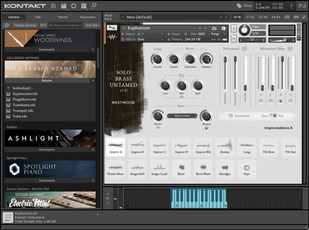The image size is (309, 230).
Task: Toggle the Mono/Poly switch
Action: [x=274, y=116]
